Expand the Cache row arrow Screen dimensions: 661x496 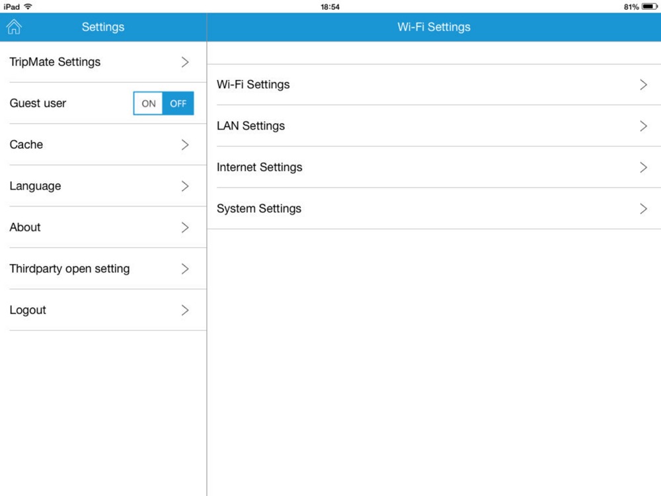[184, 145]
